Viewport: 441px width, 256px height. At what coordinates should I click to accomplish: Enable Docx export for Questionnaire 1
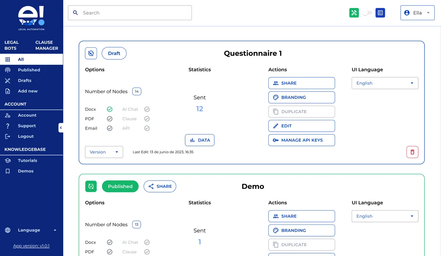coord(110,109)
